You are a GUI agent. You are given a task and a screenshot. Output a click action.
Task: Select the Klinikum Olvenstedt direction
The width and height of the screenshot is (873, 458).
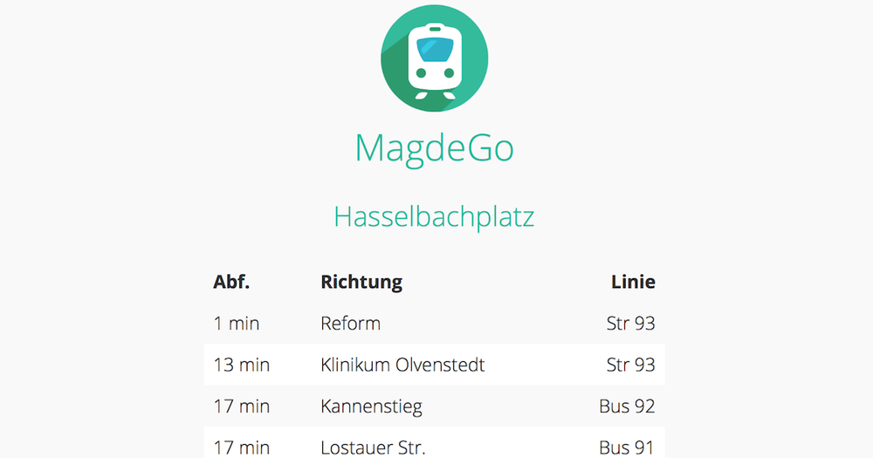(x=402, y=365)
